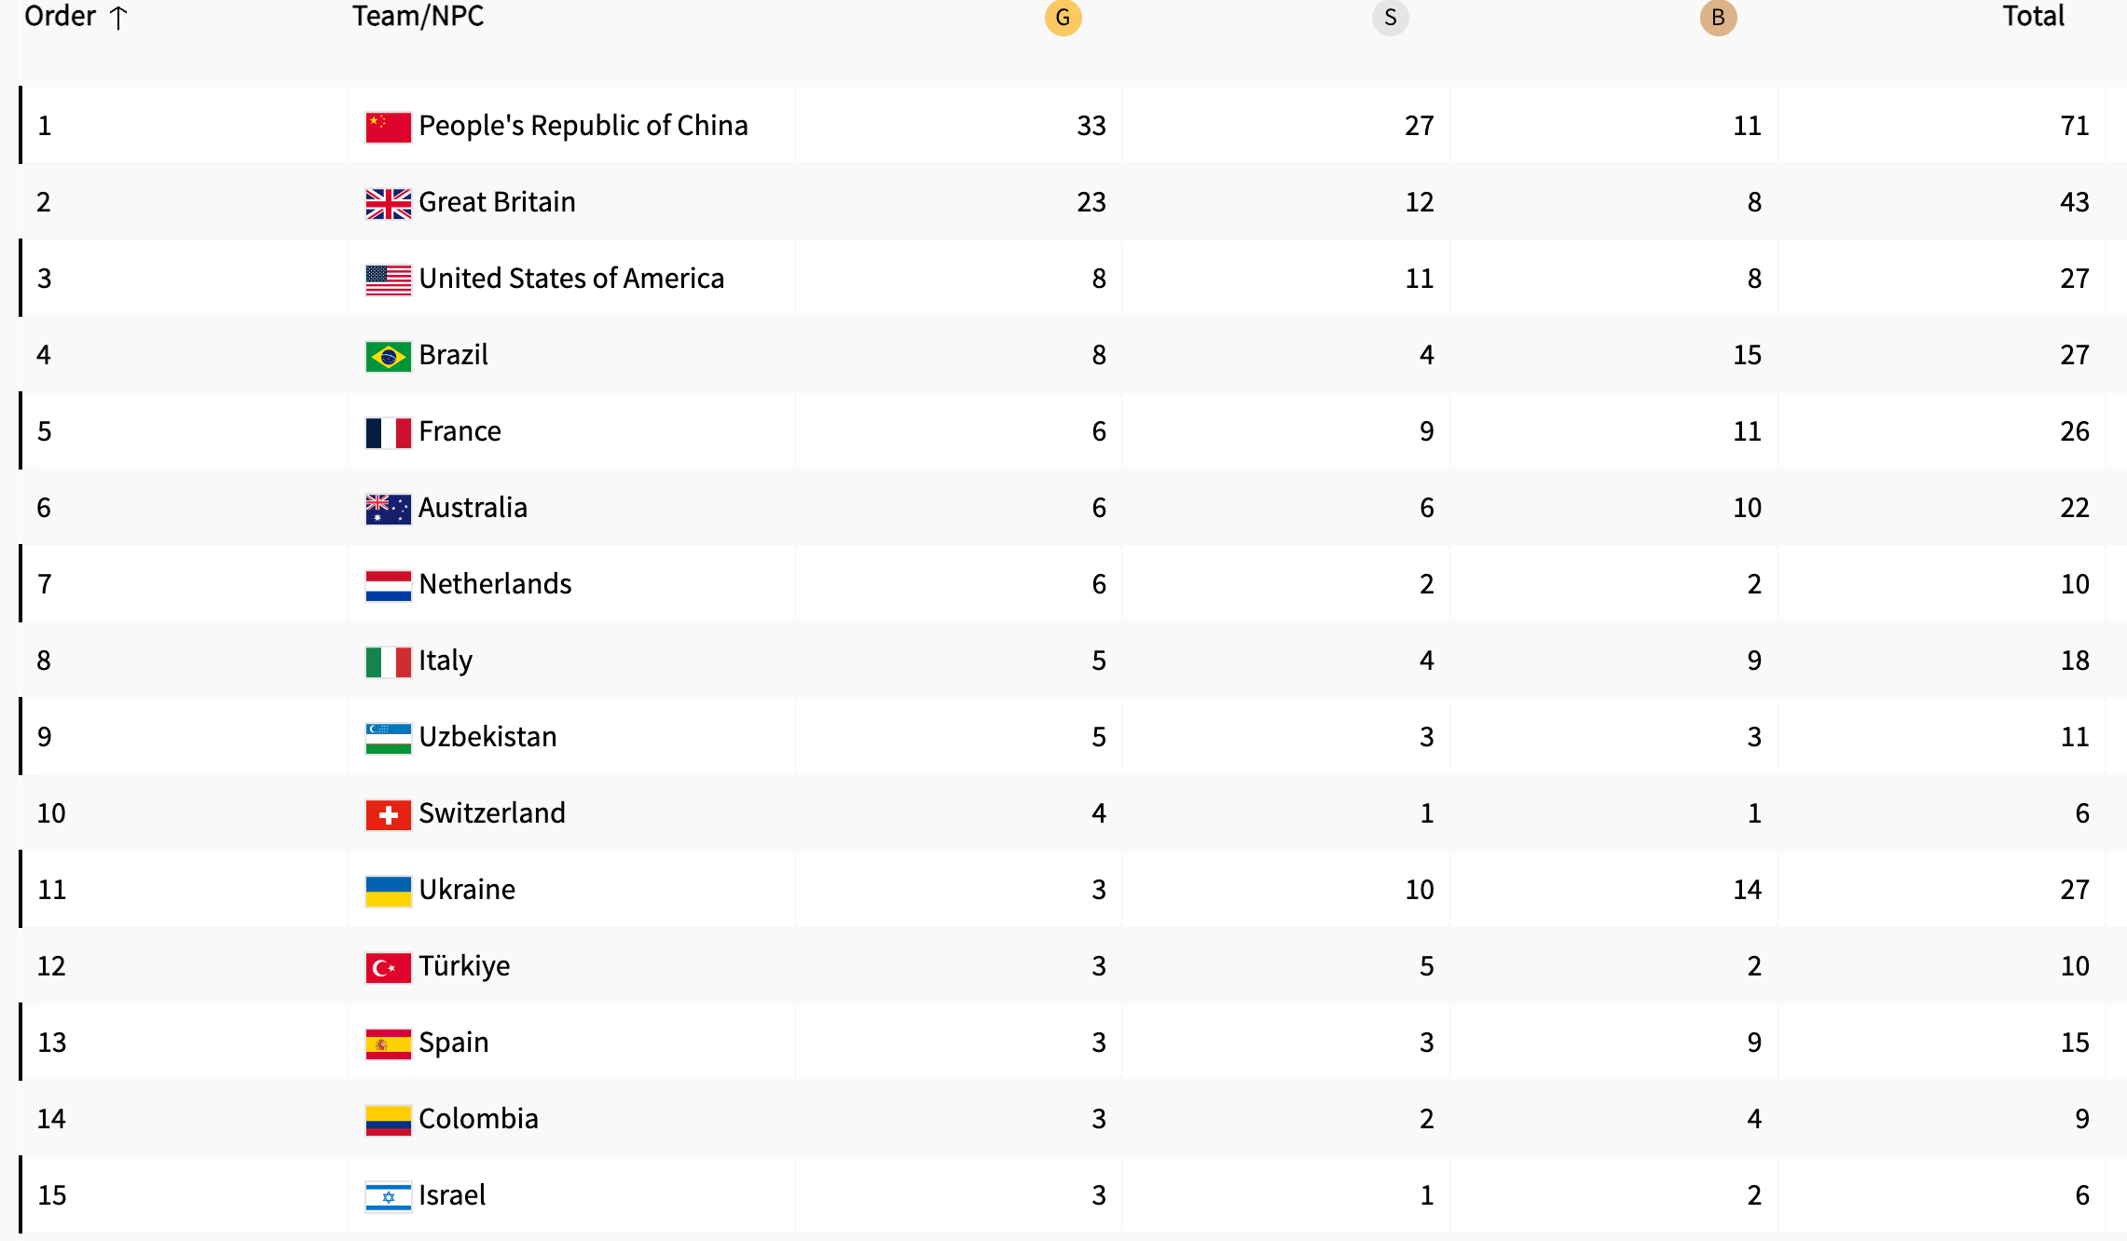The width and height of the screenshot is (2127, 1241).
Task: Click the China flag icon
Action: 388,127
